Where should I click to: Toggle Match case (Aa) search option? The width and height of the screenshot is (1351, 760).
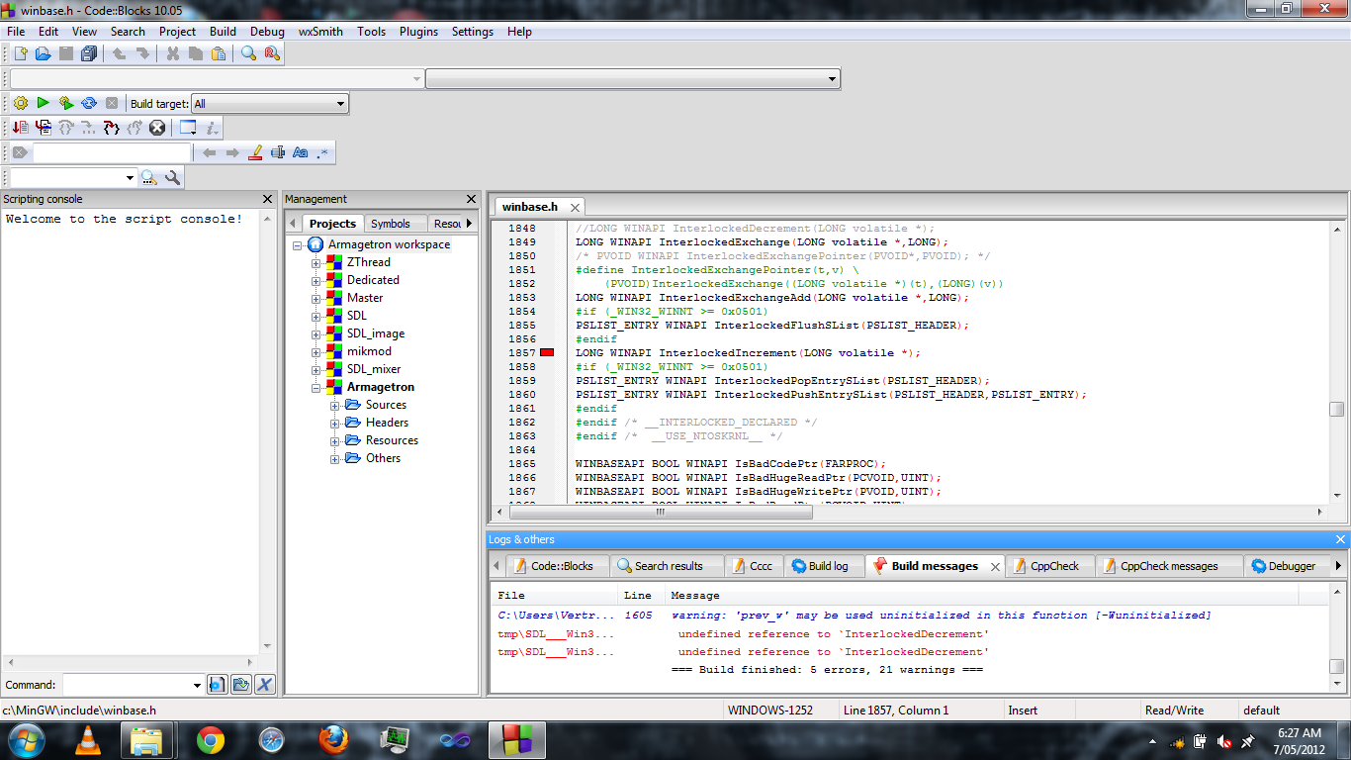point(300,152)
